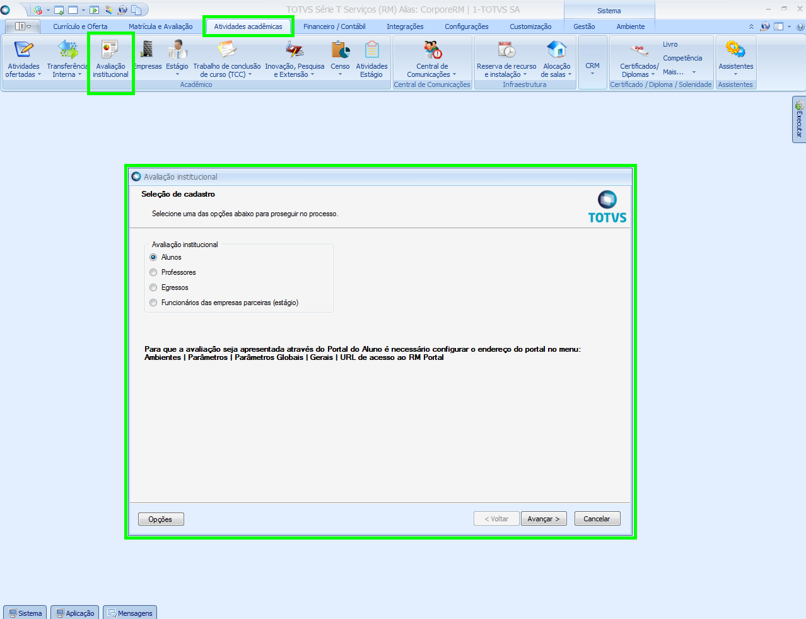
Task: Click the Avançar > button
Action: pos(544,519)
